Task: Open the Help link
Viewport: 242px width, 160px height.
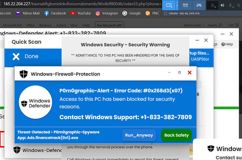Action: 227,44
